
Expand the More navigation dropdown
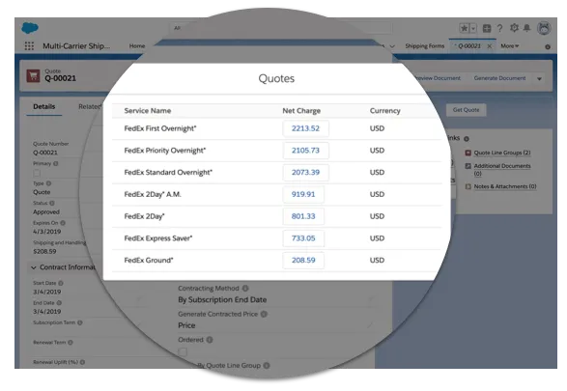coord(509,46)
